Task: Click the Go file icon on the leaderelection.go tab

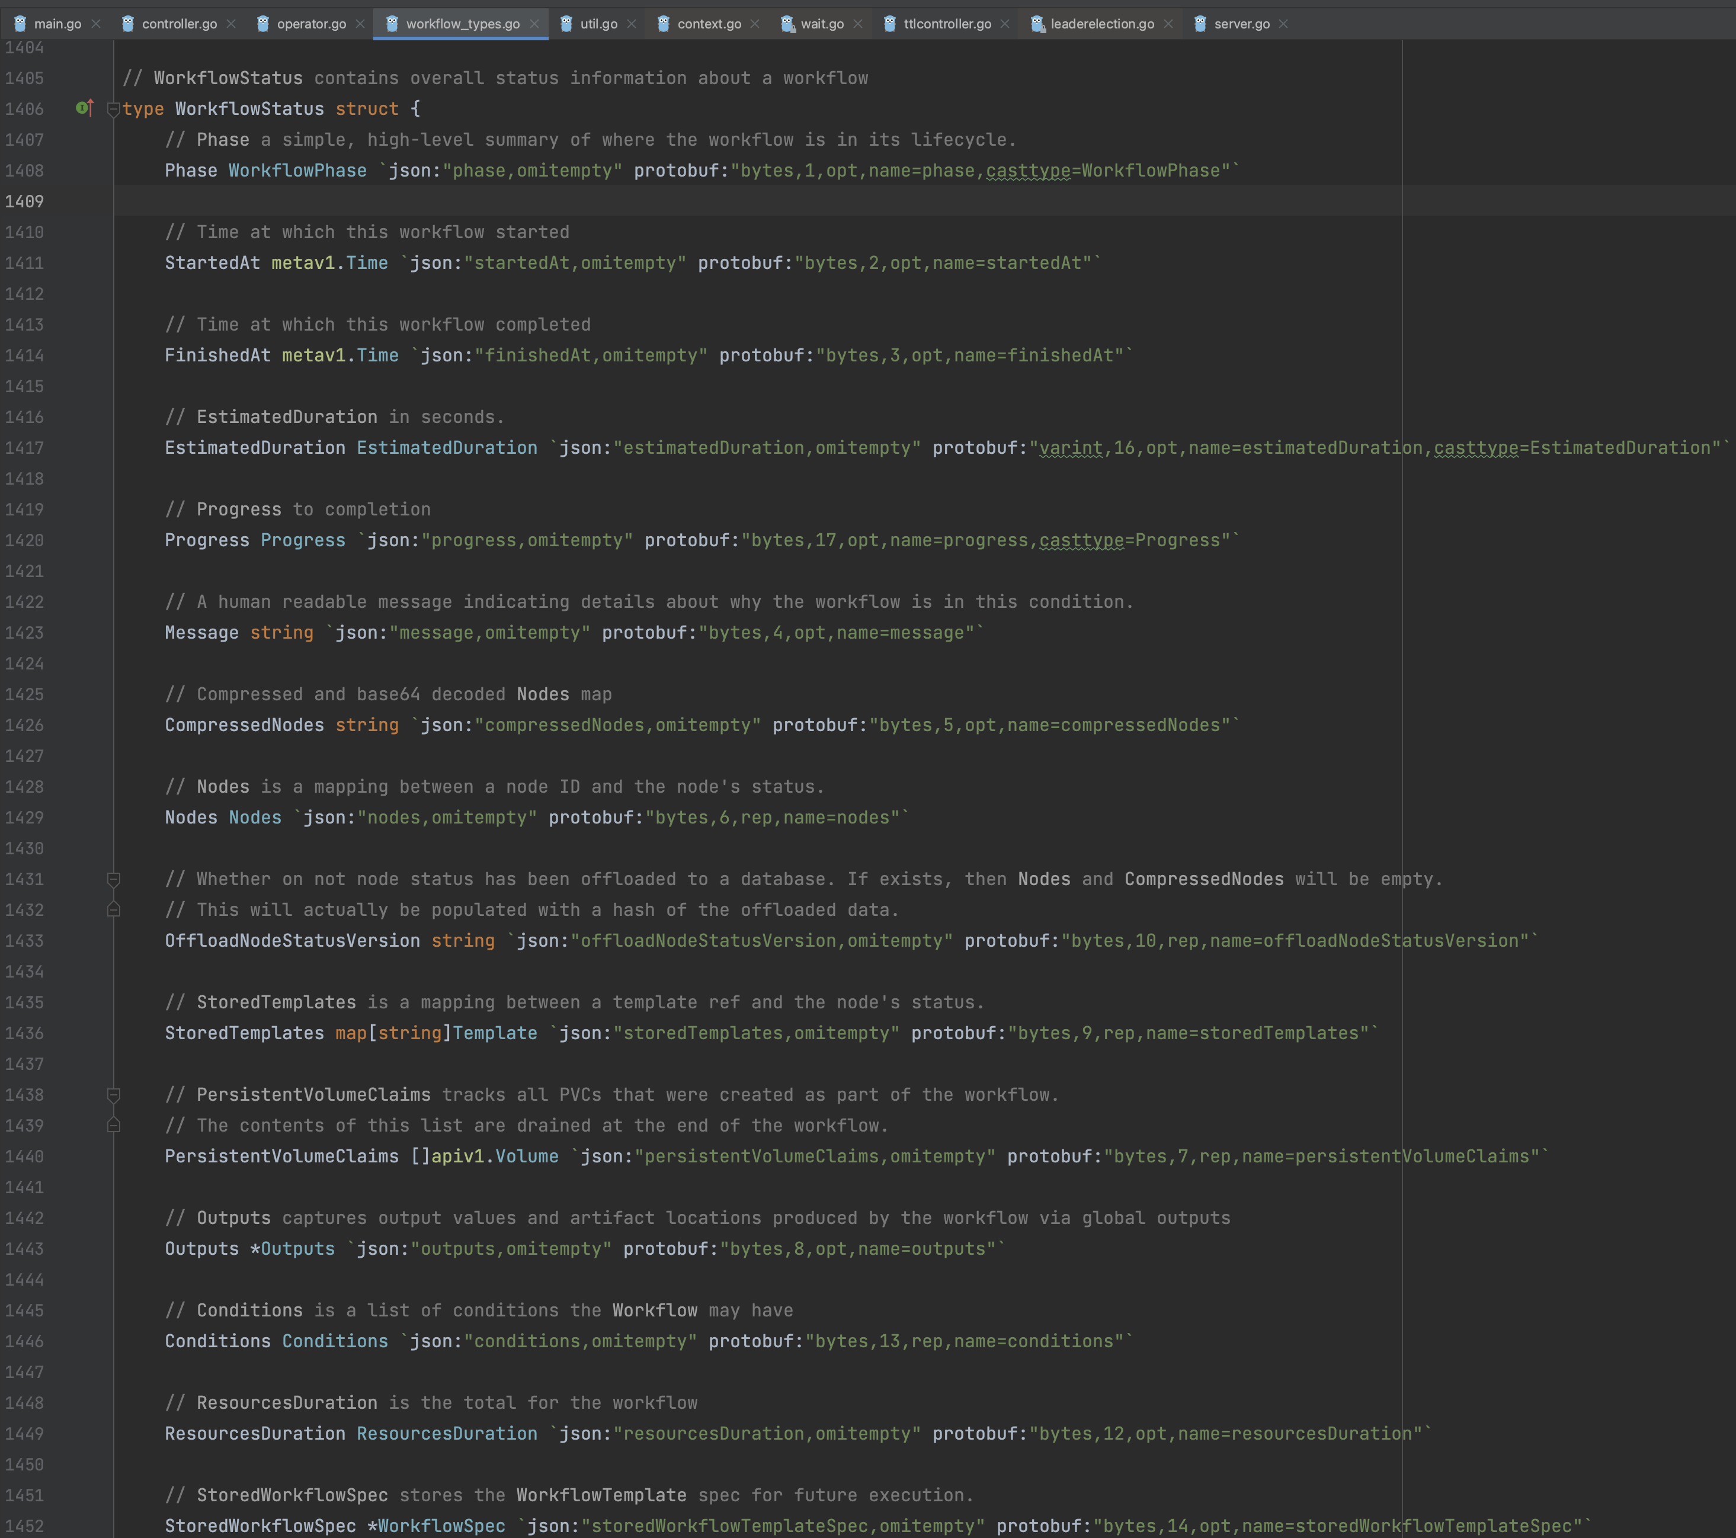Action: pos(1037,24)
